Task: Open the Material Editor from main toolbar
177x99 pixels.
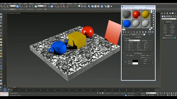Action: pos(102,6)
